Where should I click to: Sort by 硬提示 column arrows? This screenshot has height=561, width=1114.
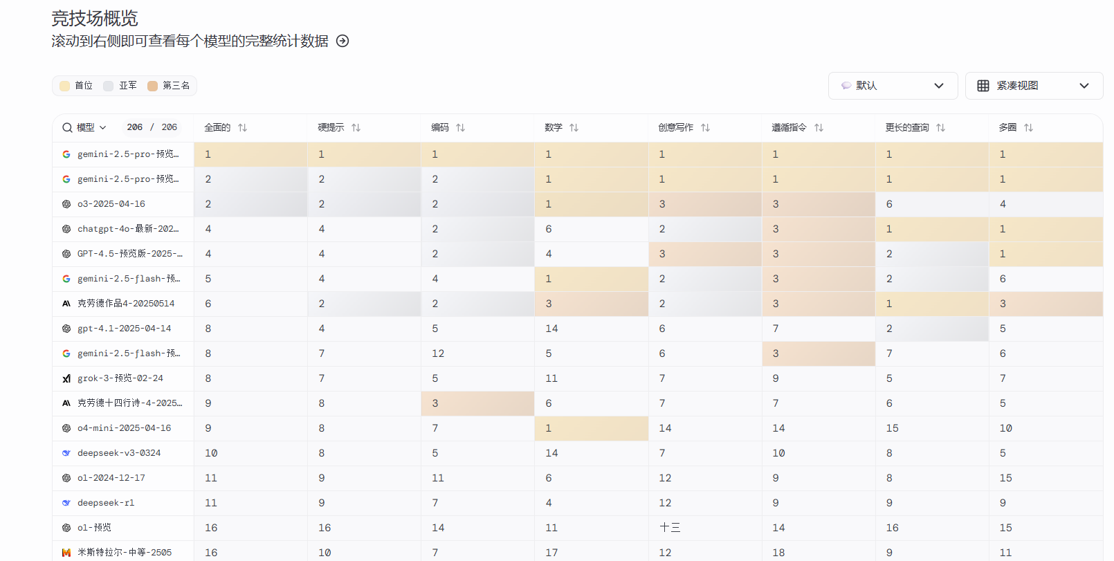pyautogui.click(x=356, y=127)
